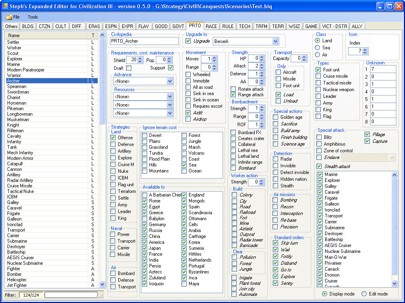
Task: Show the TERR tab
Action: (x=278, y=26)
